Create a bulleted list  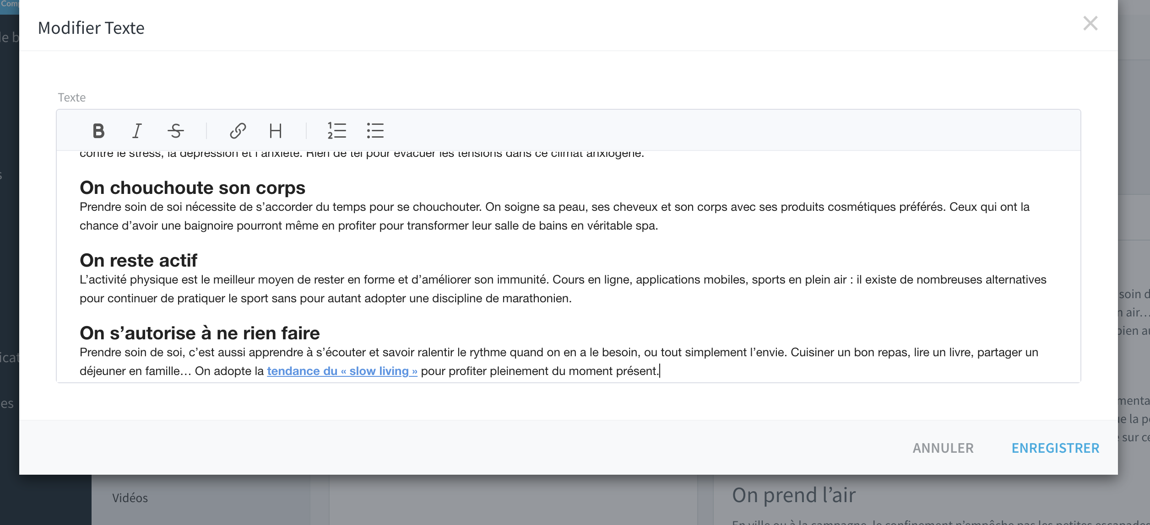click(x=375, y=131)
